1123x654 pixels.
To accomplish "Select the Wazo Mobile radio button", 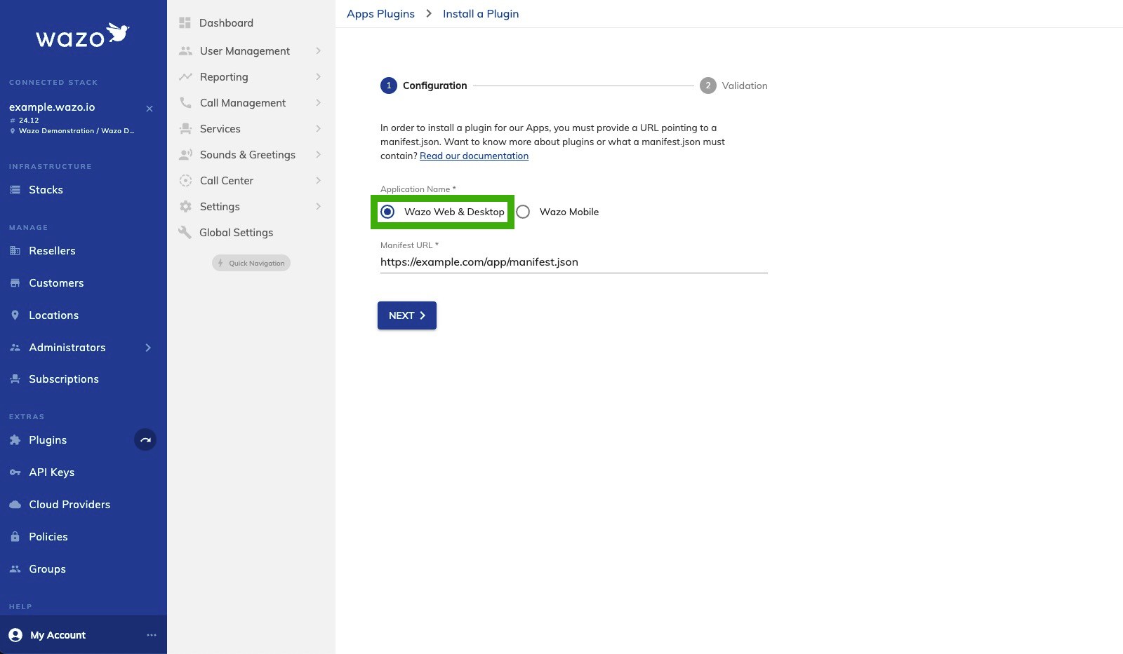I will tap(523, 212).
